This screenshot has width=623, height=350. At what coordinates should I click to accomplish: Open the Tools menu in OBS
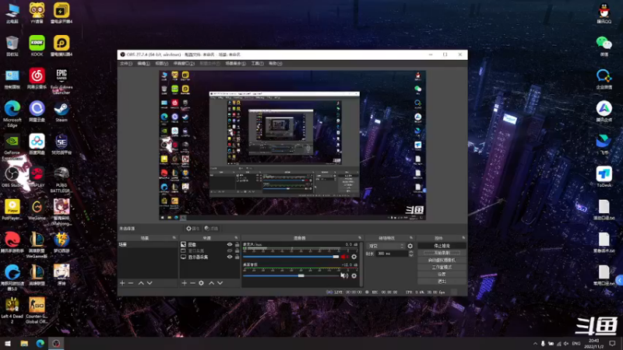[x=257, y=64]
